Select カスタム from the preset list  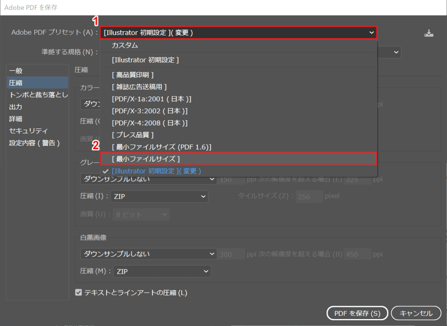(238, 45)
